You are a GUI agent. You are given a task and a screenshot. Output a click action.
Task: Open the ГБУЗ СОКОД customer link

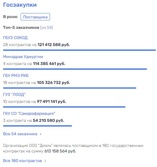[15, 38]
